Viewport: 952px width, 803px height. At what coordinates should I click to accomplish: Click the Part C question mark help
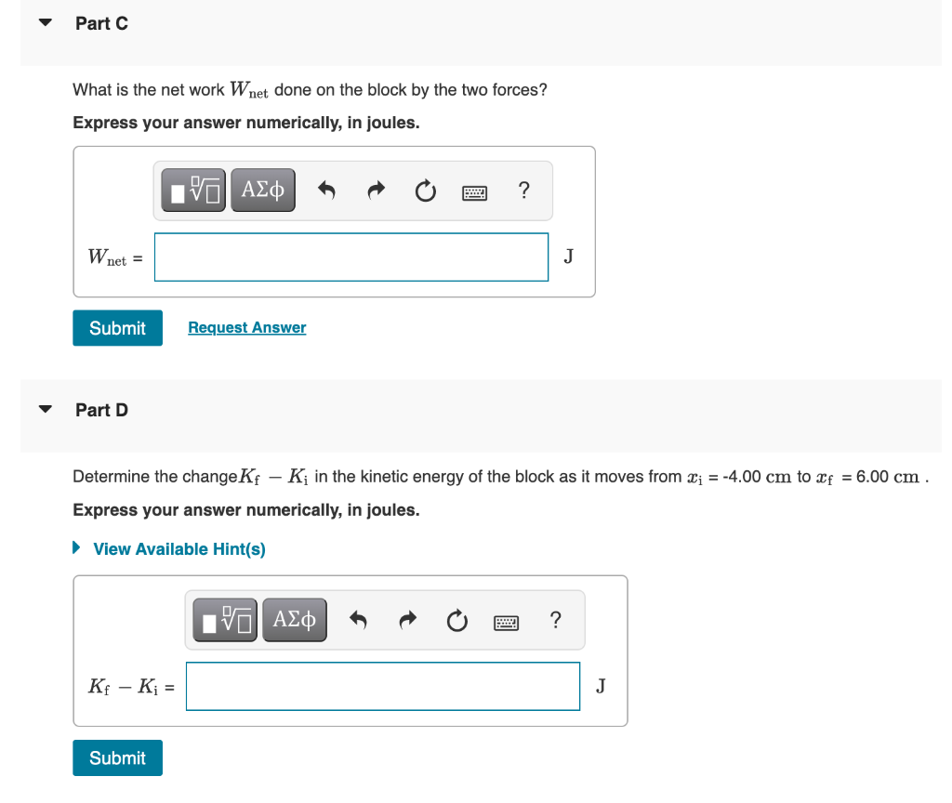point(523,190)
